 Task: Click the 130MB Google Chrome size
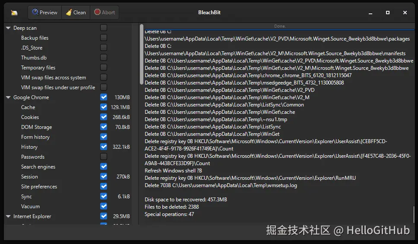[122, 97]
